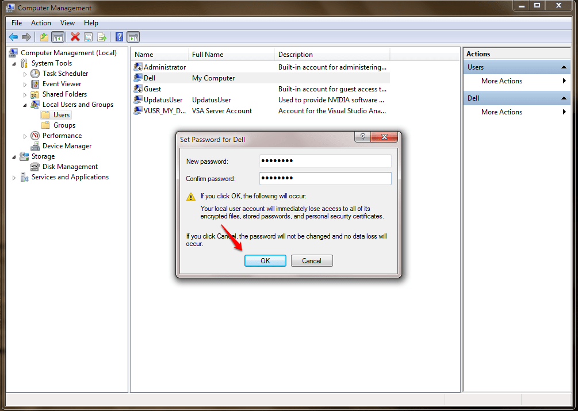Collapse the Storage tree node
578x411 pixels.
pyautogui.click(x=14, y=157)
